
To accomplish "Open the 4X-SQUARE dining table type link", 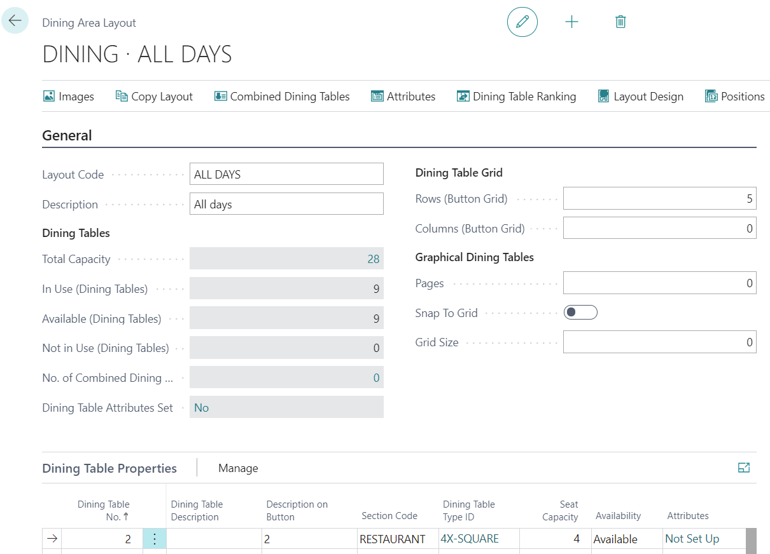I will (x=470, y=539).
